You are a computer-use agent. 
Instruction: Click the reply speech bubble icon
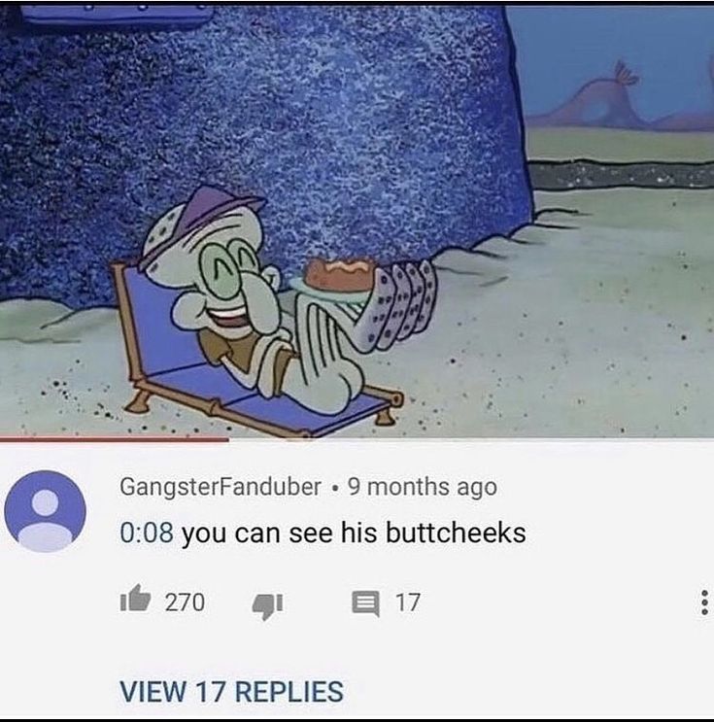[x=366, y=603]
